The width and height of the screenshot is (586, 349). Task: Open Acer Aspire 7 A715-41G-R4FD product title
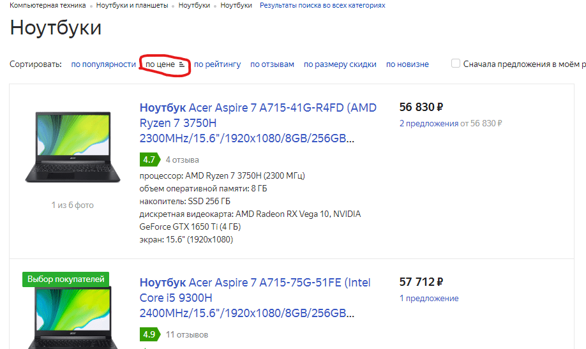258,123
